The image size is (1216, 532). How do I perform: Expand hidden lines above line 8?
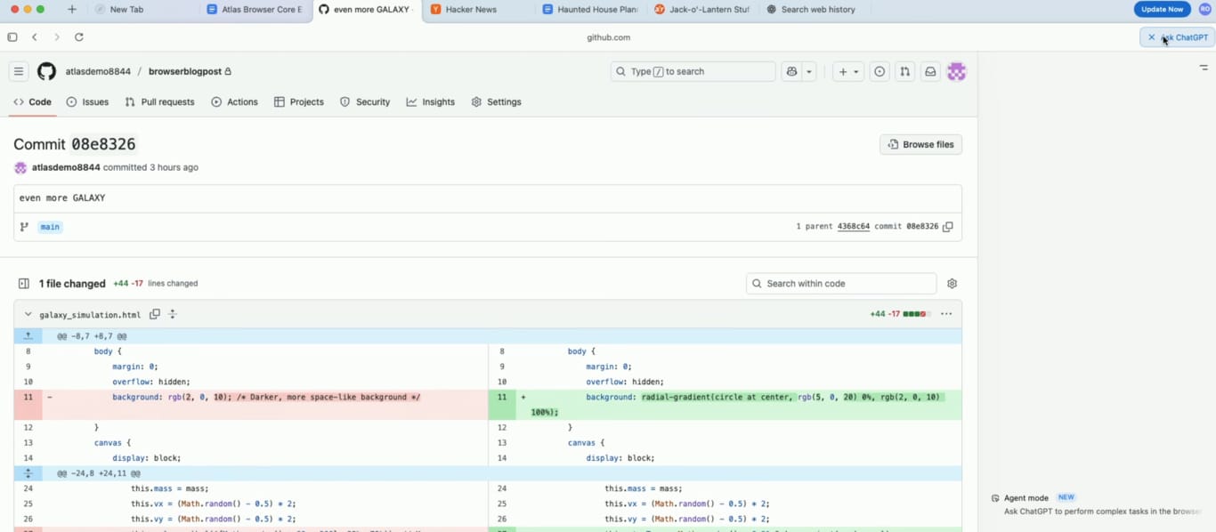28,336
